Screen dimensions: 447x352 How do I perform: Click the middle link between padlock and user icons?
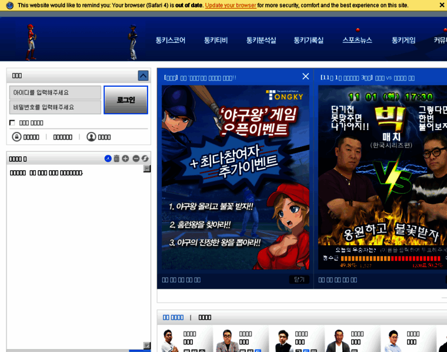pyautogui.click(x=63, y=137)
